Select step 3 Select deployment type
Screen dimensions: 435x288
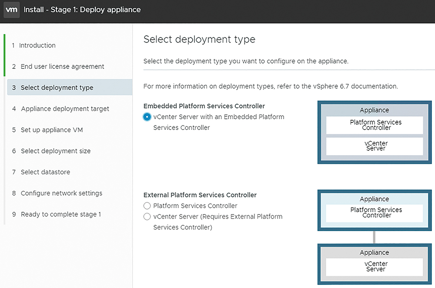(x=70, y=87)
